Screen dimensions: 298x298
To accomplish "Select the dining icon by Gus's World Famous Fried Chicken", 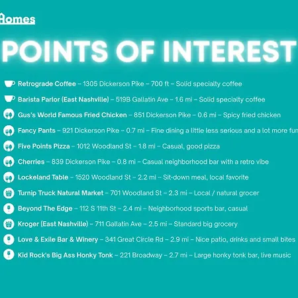I will pos(9,115).
